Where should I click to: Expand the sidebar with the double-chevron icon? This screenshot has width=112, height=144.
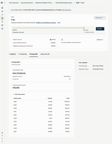[5, 3]
